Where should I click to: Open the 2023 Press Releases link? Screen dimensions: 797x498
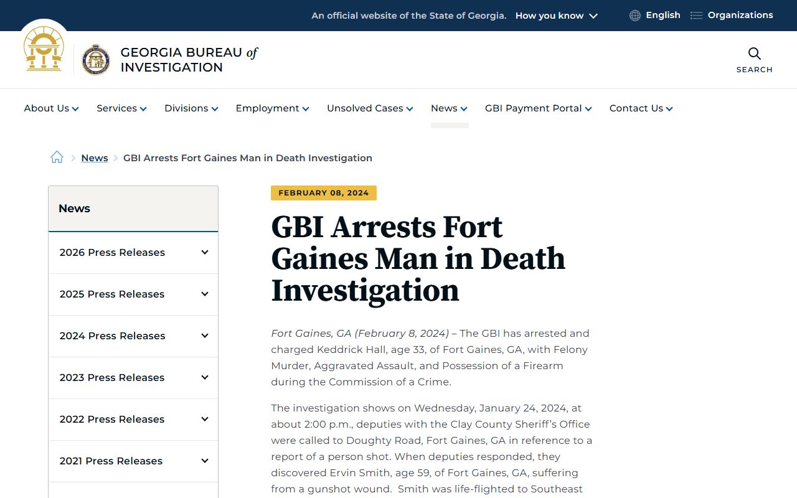[x=112, y=377]
